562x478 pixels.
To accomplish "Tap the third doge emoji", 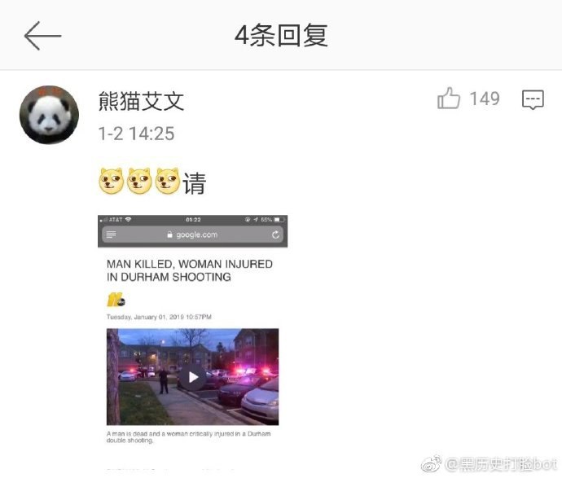I will click(168, 181).
